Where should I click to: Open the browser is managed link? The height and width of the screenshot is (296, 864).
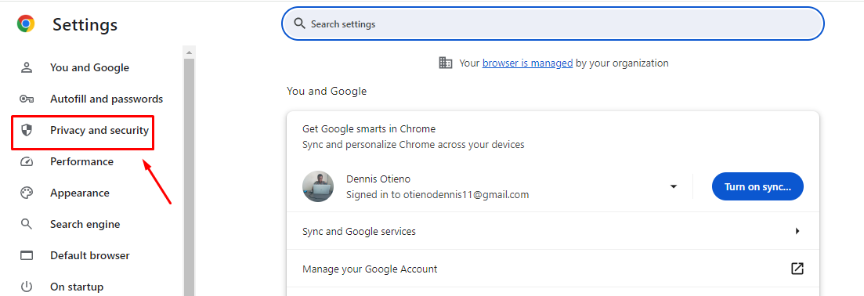[527, 63]
